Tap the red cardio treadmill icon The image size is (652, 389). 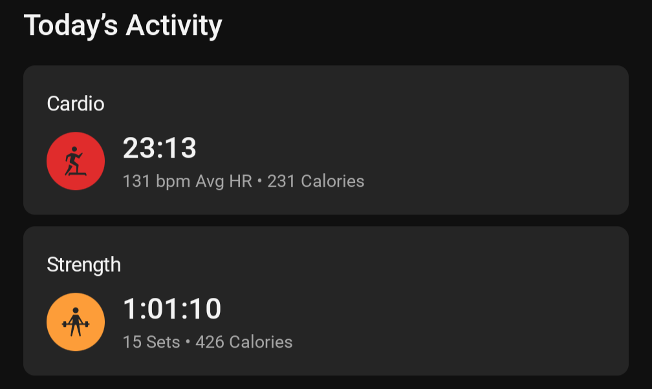[x=76, y=162]
